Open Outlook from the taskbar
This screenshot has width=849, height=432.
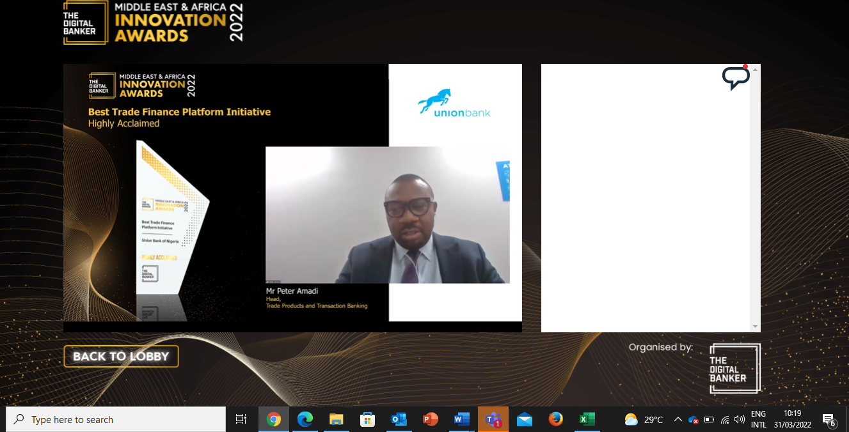click(399, 419)
